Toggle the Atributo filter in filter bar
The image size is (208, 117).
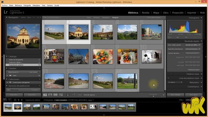click(x=97, y=18)
